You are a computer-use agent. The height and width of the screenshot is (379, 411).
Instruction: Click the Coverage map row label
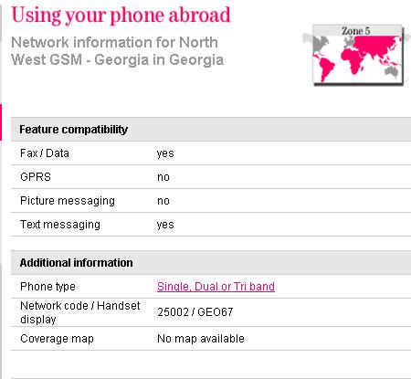coord(57,339)
